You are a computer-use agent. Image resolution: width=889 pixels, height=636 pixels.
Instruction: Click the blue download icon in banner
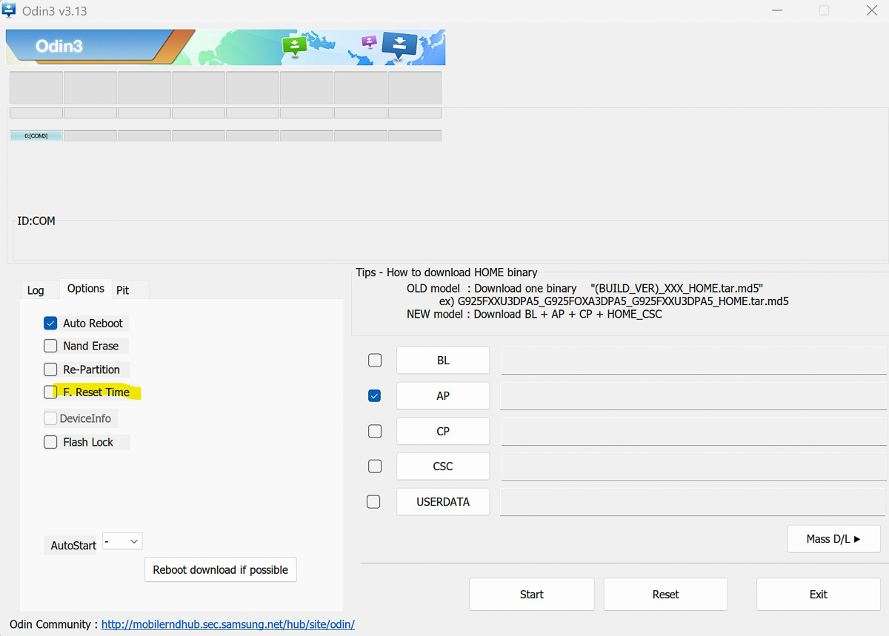[399, 46]
